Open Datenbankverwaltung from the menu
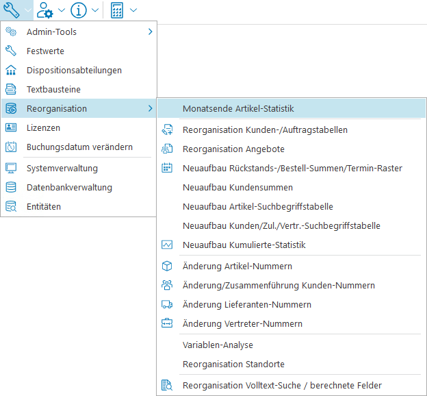427x396 pixels. (x=69, y=187)
